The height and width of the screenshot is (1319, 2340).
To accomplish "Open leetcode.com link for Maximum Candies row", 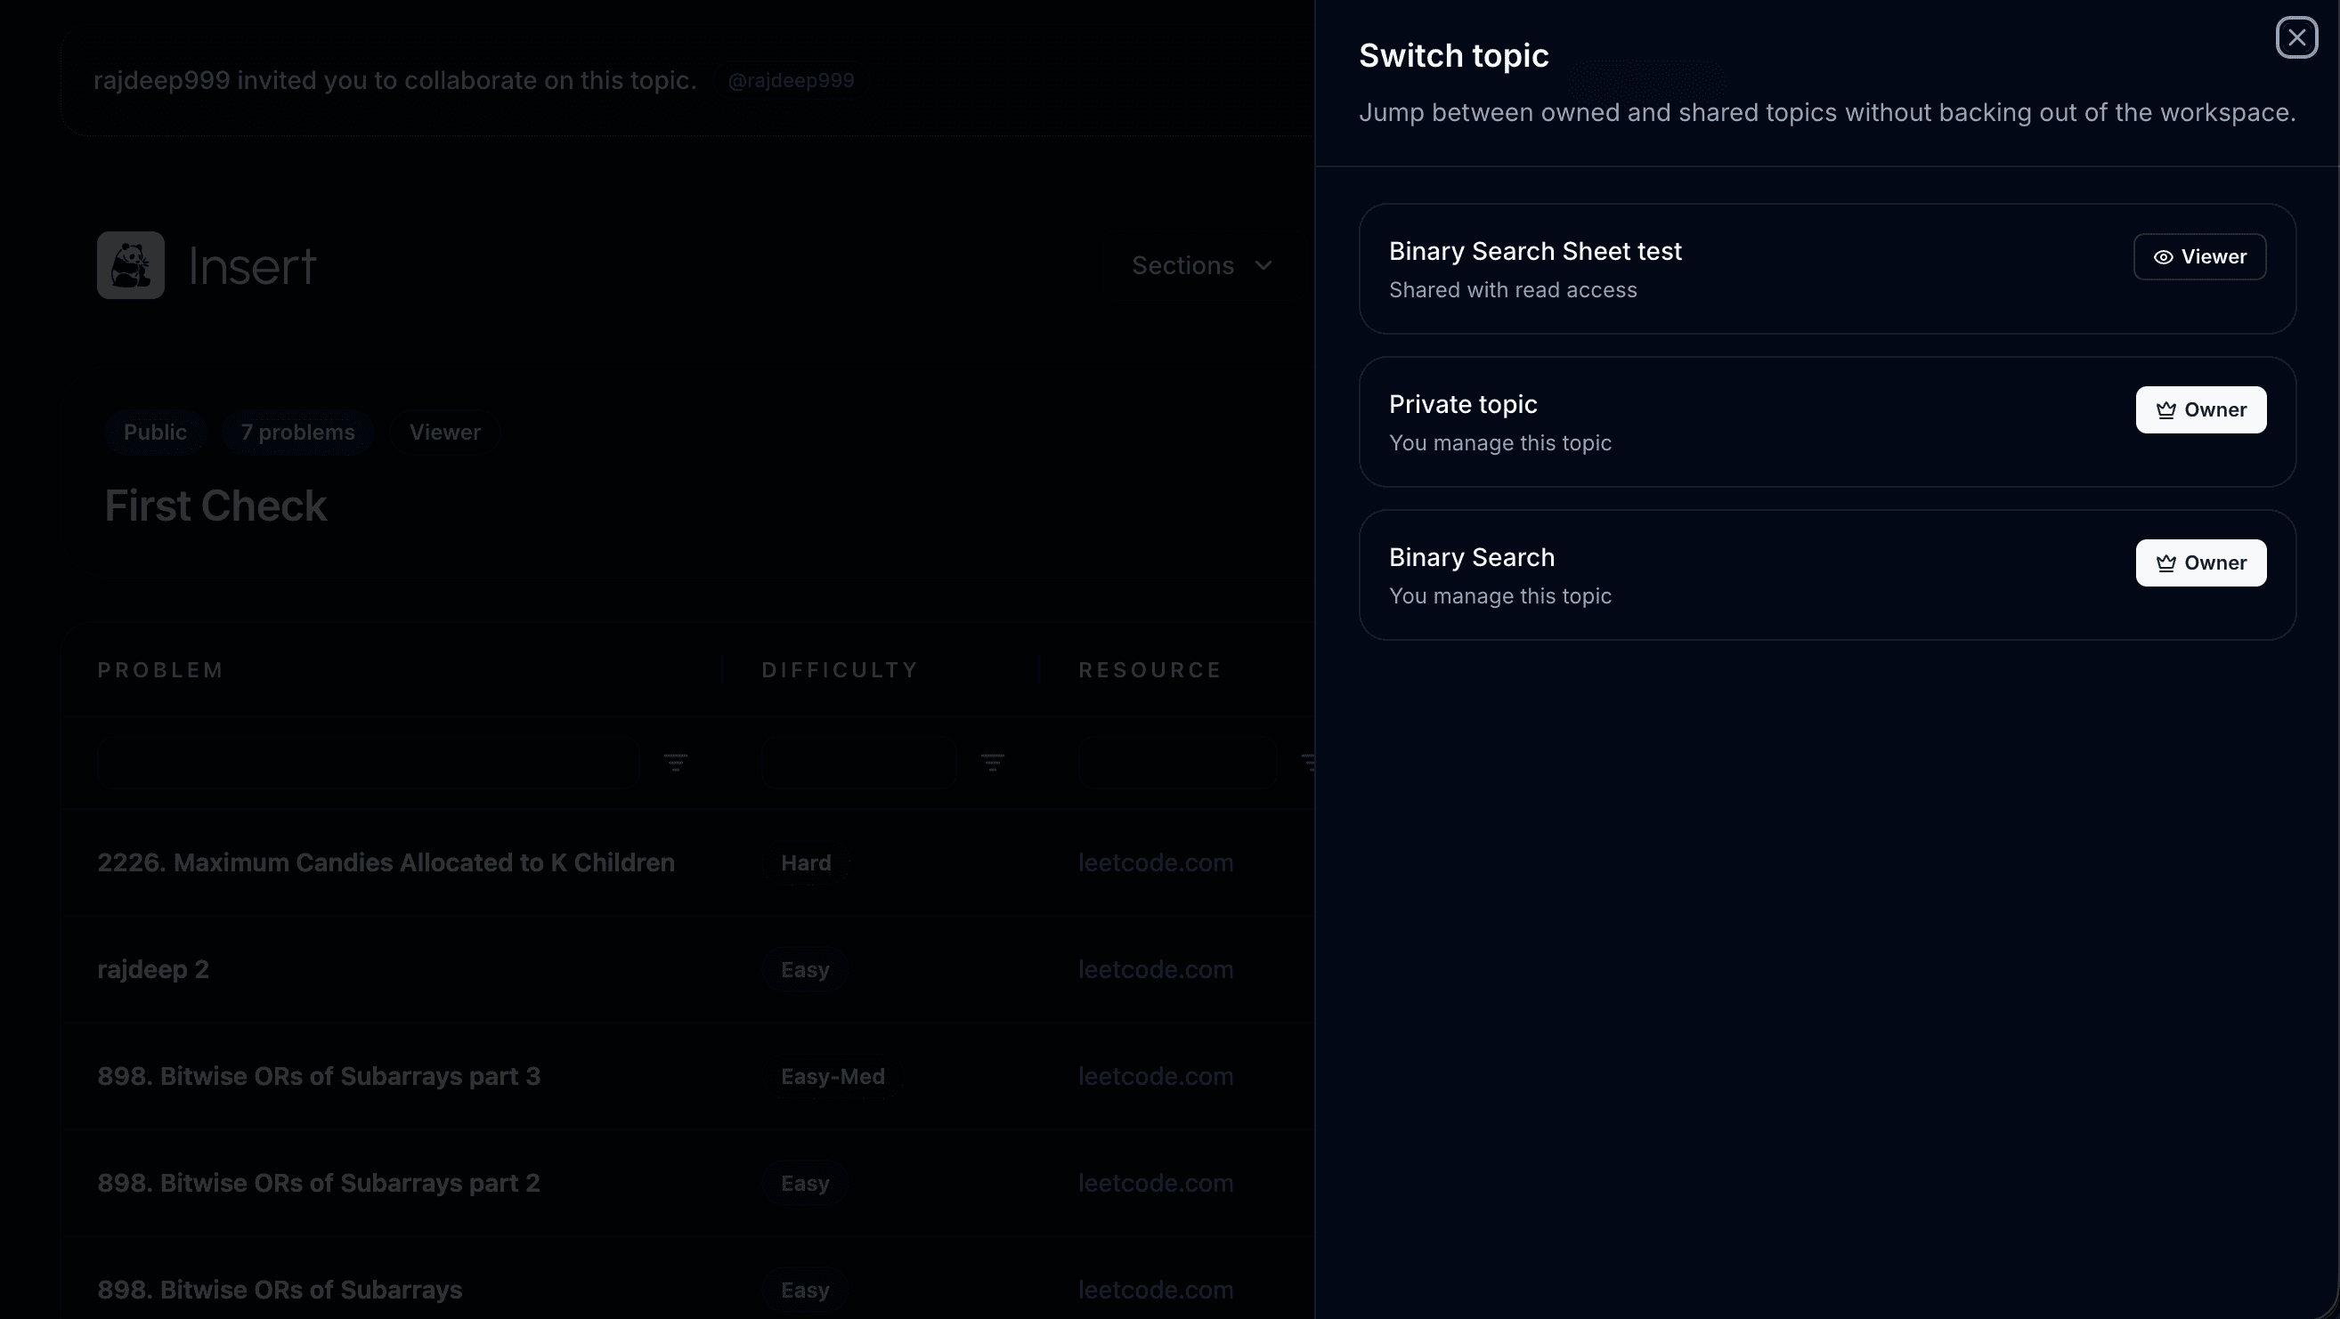I will tap(1156, 862).
